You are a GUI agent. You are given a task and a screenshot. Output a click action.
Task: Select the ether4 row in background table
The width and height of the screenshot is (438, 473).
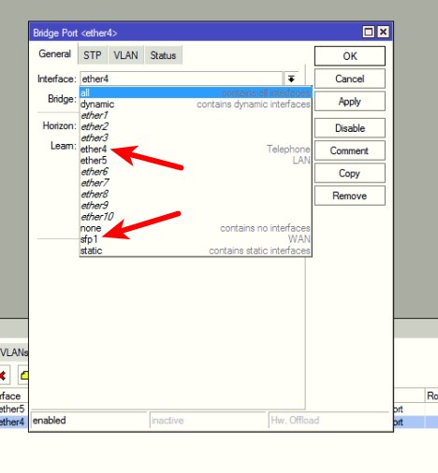(x=14, y=422)
